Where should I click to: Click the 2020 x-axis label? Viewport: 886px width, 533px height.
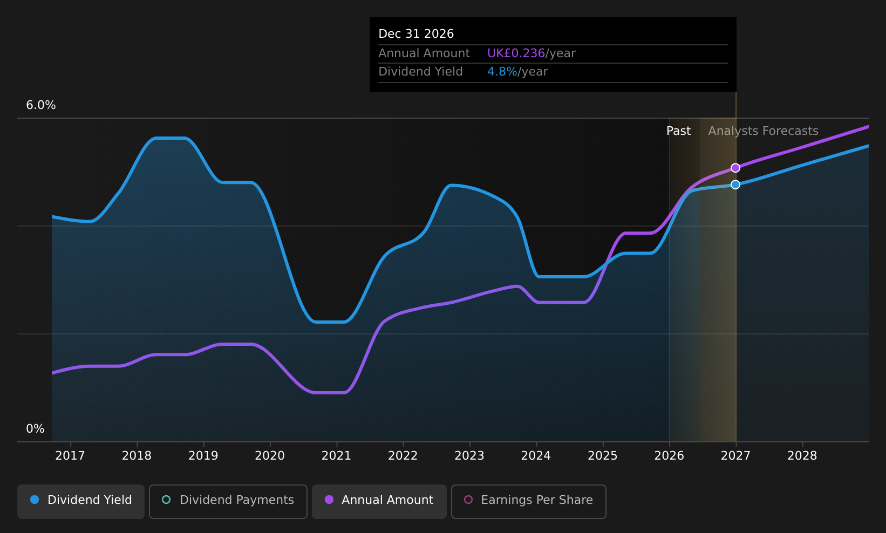(x=270, y=456)
